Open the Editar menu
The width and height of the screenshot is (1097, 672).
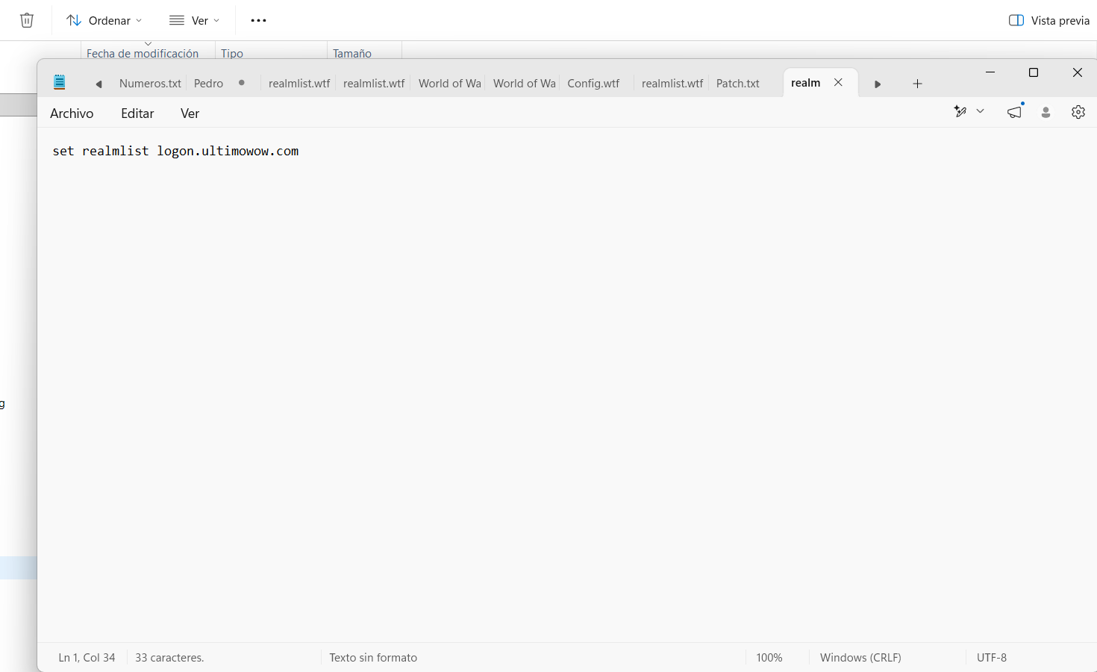tap(137, 113)
